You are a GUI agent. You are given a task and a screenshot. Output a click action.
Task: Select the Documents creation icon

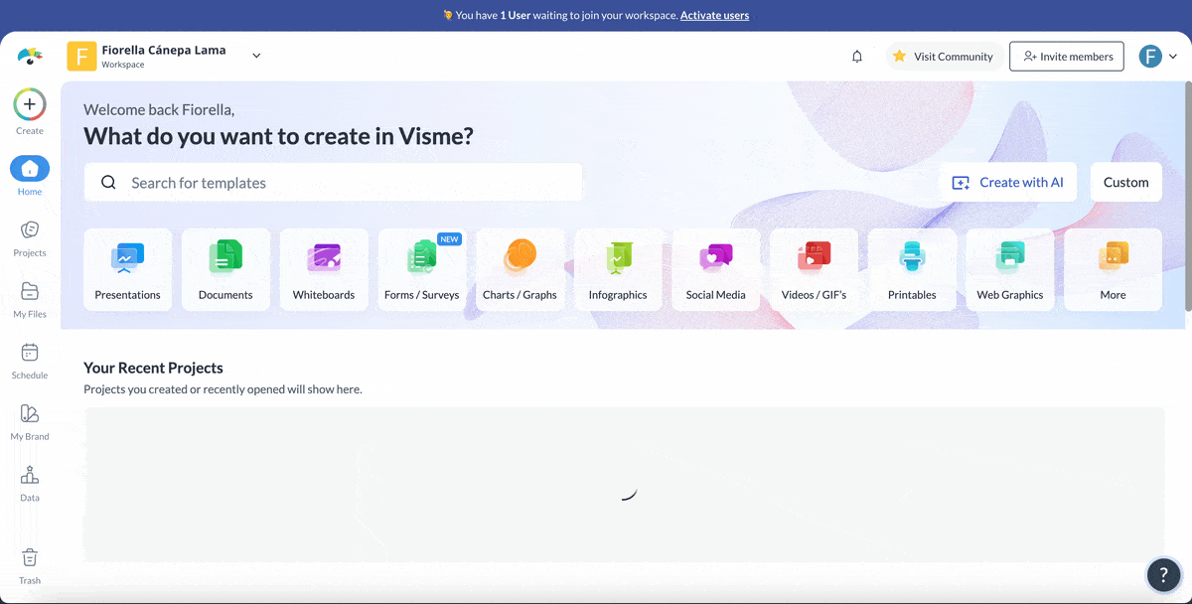coord(225,269)
